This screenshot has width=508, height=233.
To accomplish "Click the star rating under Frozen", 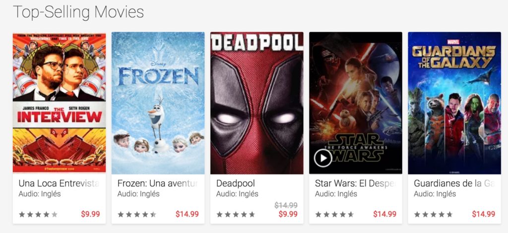I will click(137, 215).
